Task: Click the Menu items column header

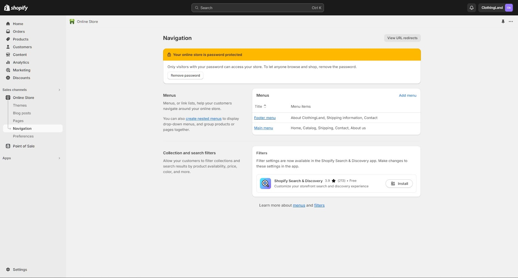Action: pyautogui.click(x=301, y=106)
